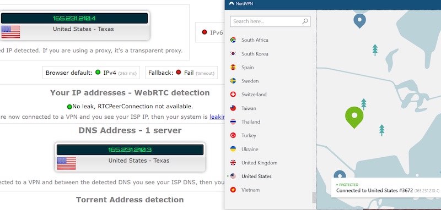Image resolution: width=441 pixels, height=210 pixels.
Task: Click the Thailand flag icon
Action: pyautogui.click(x=233, y=121)
